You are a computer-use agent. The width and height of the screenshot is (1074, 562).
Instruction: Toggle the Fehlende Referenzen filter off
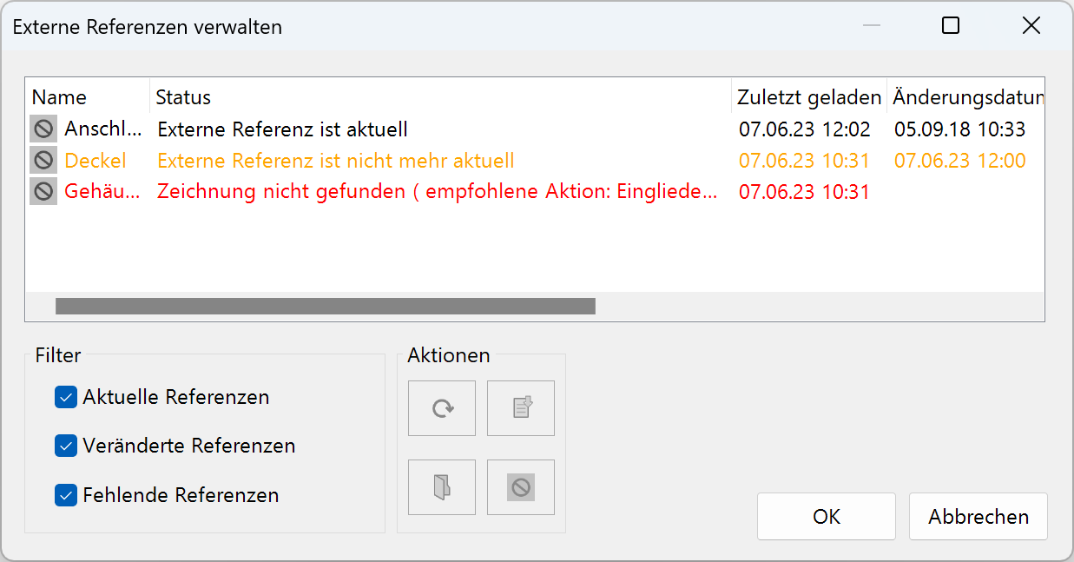tap(66, 495)
